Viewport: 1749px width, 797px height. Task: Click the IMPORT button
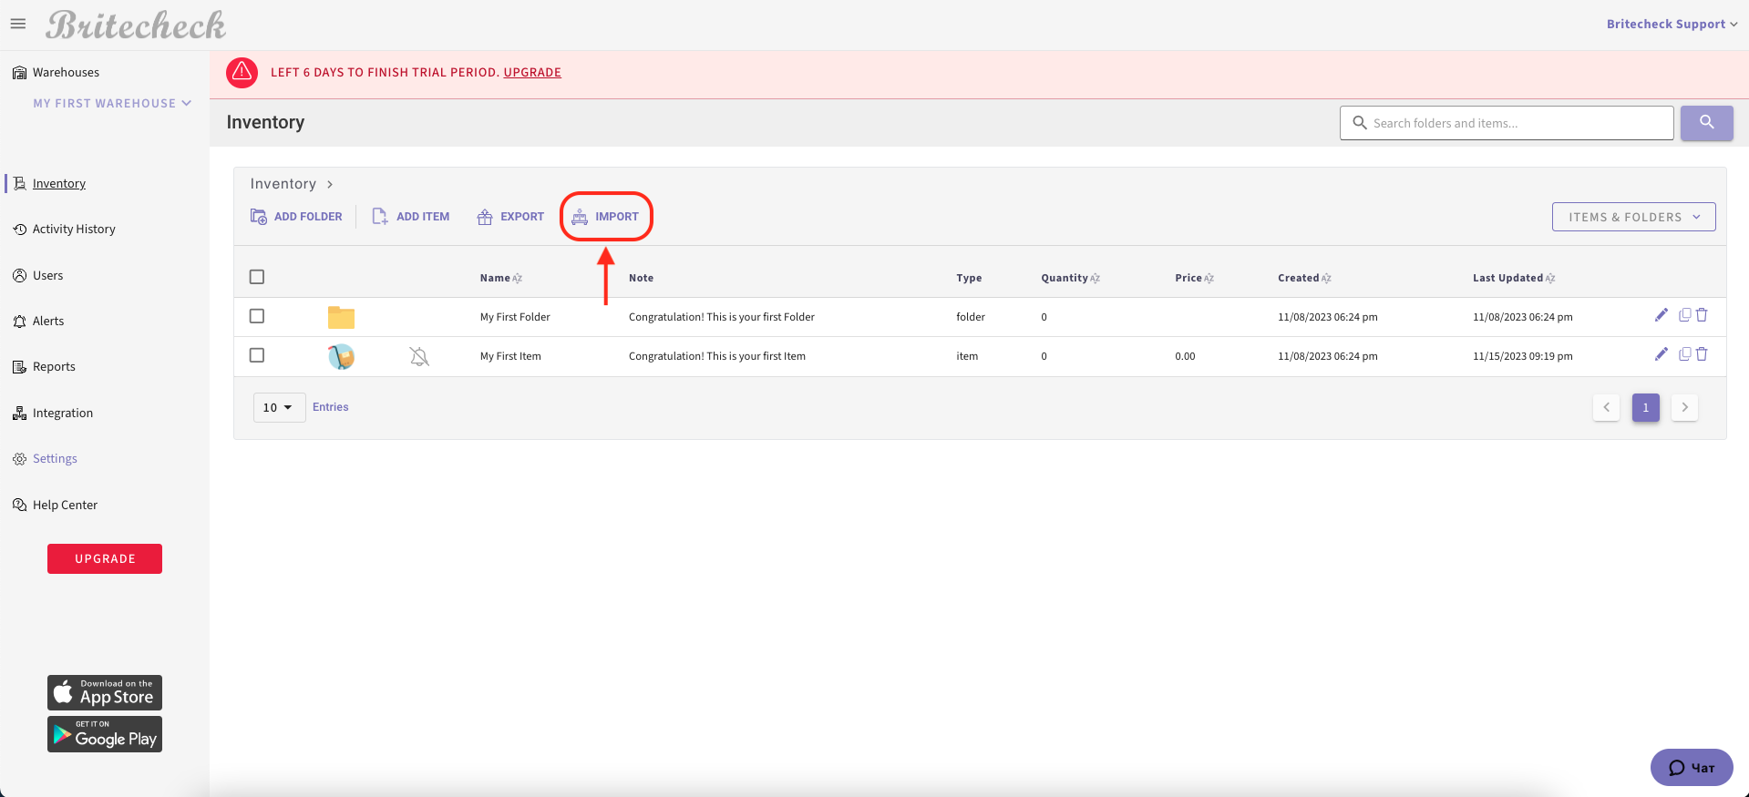pyautogui.click(x=606, y=217)
